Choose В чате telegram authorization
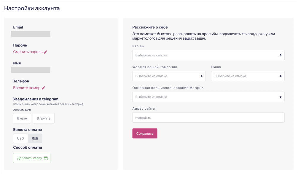This screenshot has height=174, width=298. click(22, 118)
